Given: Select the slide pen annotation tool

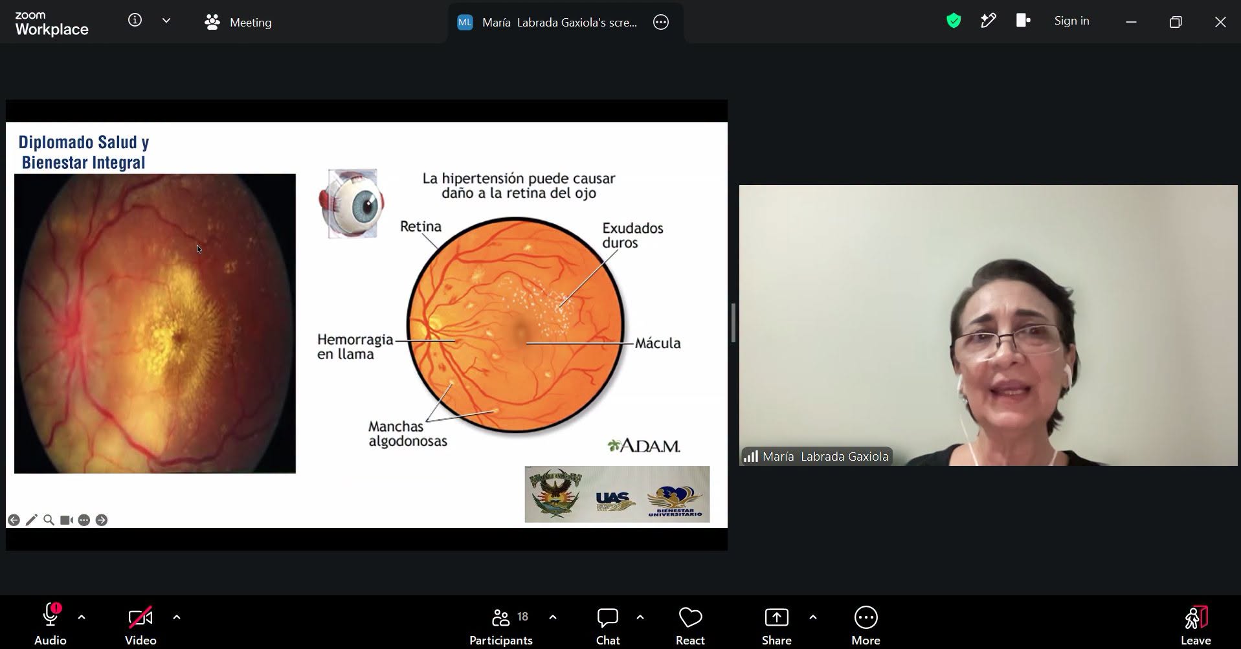Looking at the screenshot, I should point(31,520).
